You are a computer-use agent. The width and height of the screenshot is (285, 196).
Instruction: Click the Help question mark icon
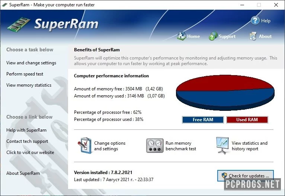click(255, 20)
